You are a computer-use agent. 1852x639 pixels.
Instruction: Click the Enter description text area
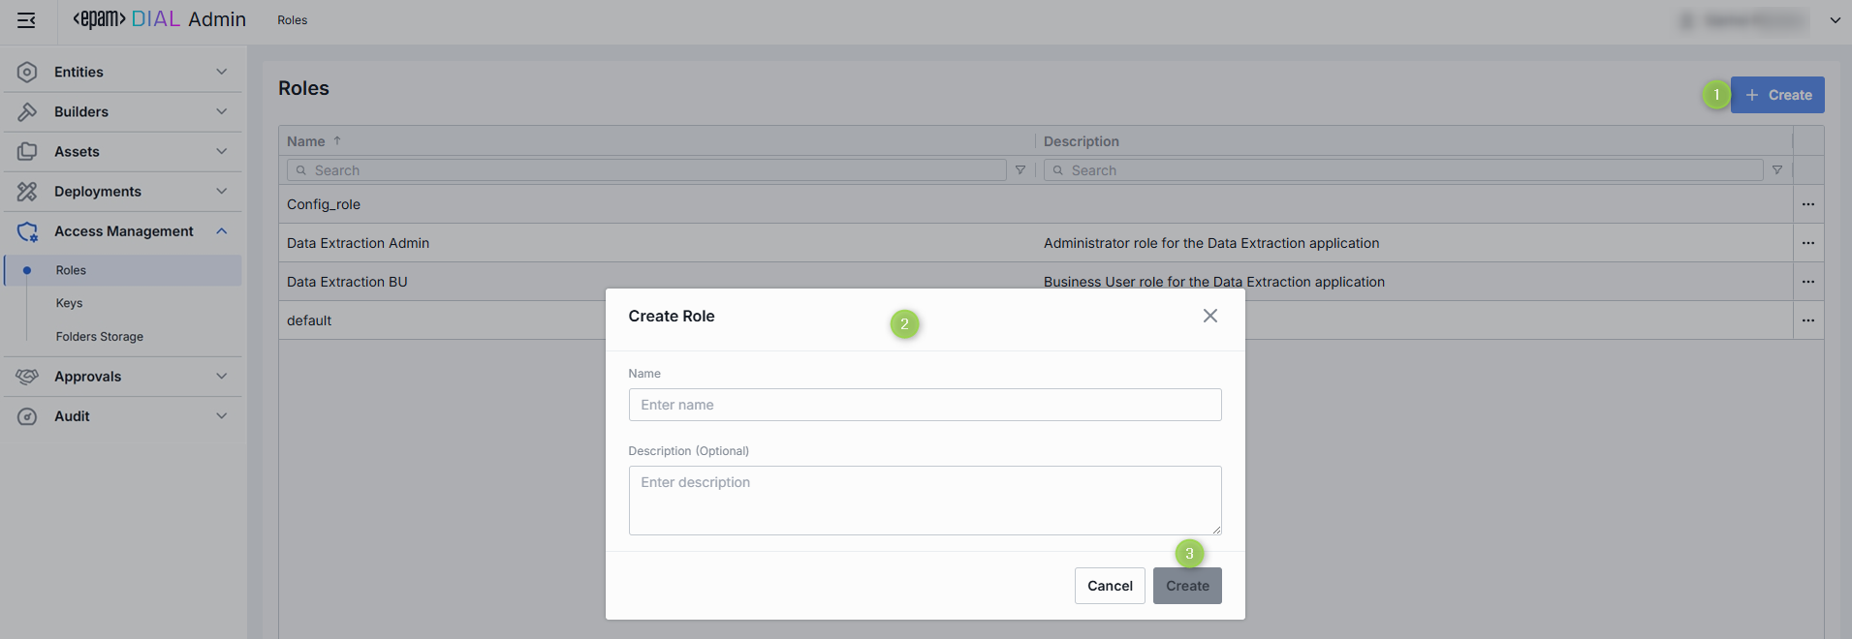pyautogui.click(x=925, y=501)
